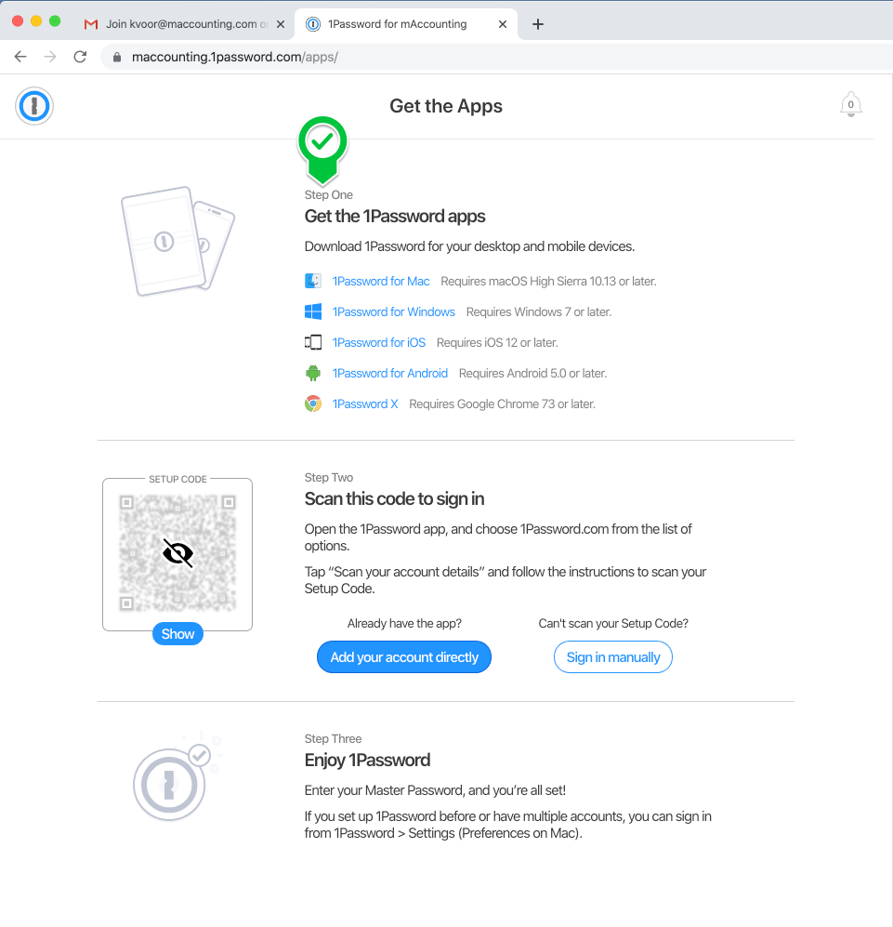
Task: Close the Gmail Join kvoor tab
Action: pos(281,24)
